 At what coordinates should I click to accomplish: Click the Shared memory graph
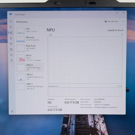pyautogui.click(x=85, y=92)
